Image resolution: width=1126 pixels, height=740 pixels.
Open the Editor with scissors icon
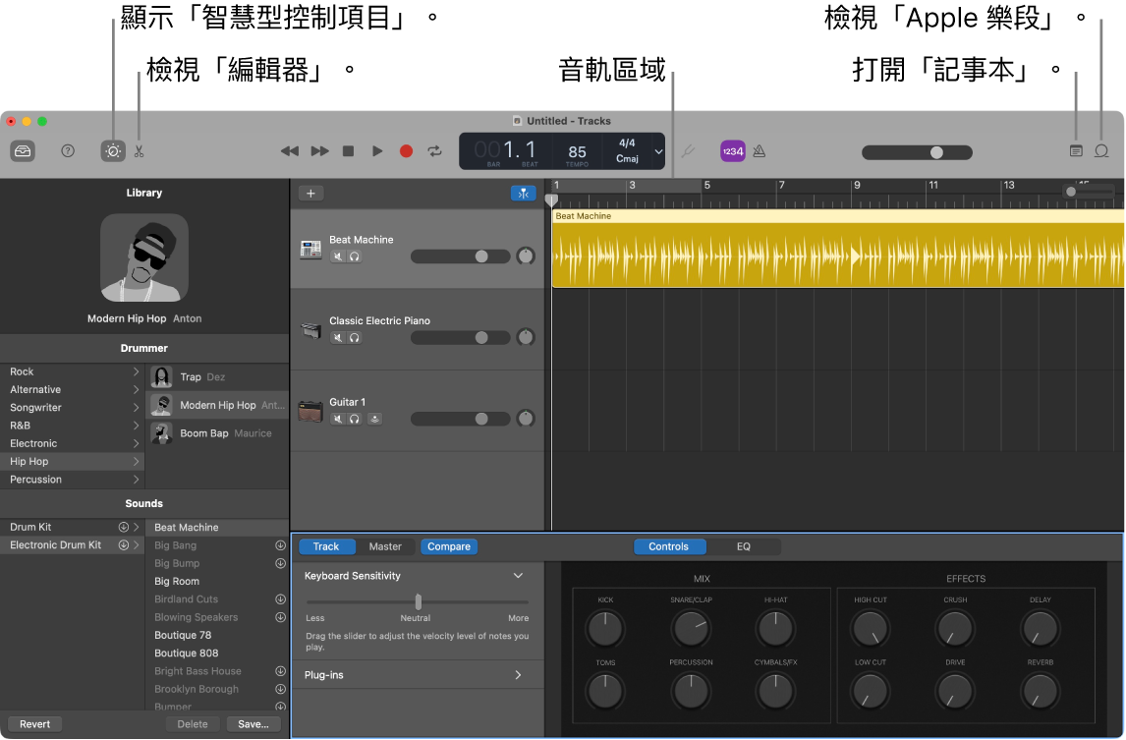[x=140, y=150]
